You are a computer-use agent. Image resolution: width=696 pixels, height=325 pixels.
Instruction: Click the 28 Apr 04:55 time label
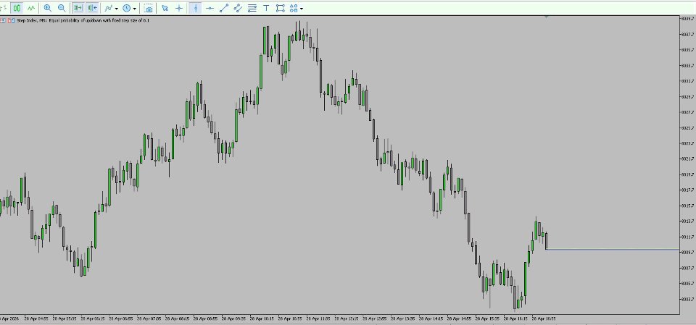tap(37, 318)
